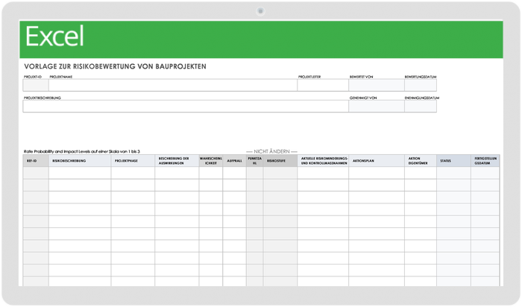Screen dimensions: 522x307
Task: Select the first cell under the Projektphase header
Action: [133, 173]
